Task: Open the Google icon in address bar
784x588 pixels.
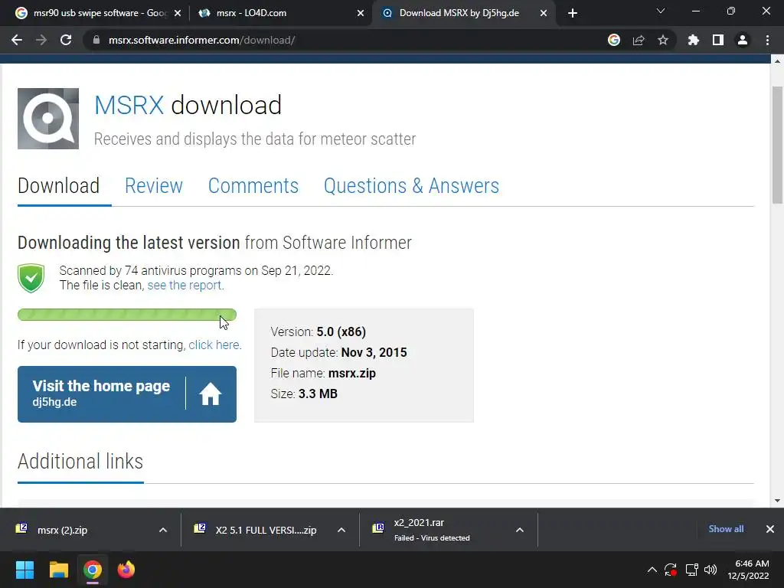Action: click(614, 40)
